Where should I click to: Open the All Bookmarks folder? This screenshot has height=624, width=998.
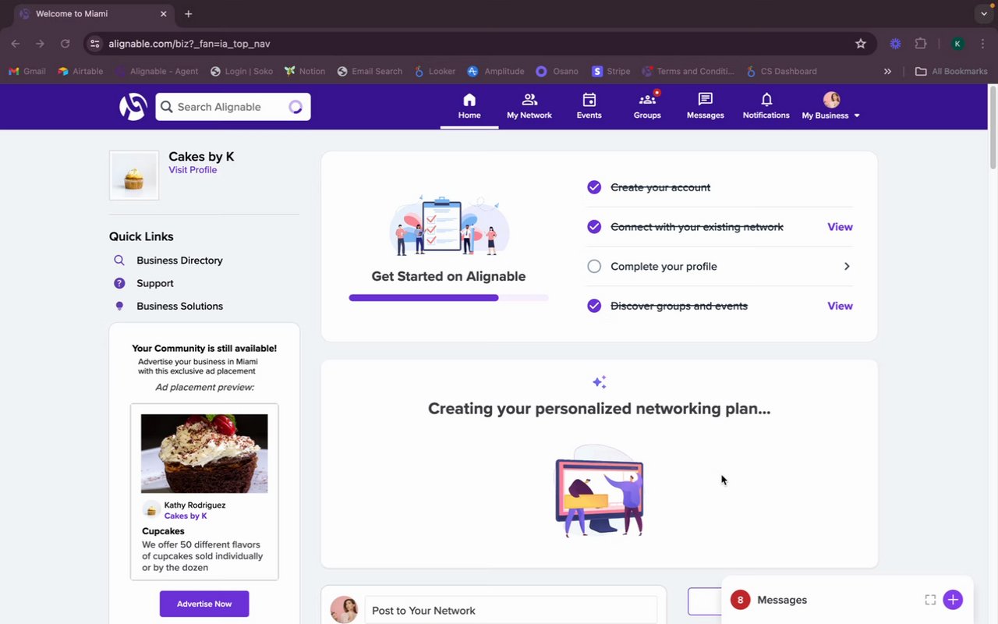(951, 71)
